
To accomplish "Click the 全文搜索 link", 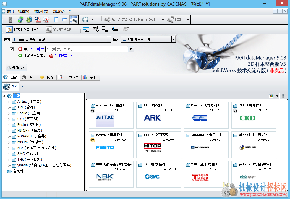I will [x=37, y=49].
